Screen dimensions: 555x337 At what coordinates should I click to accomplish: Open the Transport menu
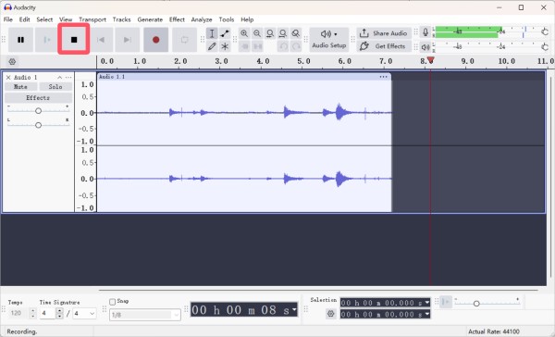(x=92, y=19)
